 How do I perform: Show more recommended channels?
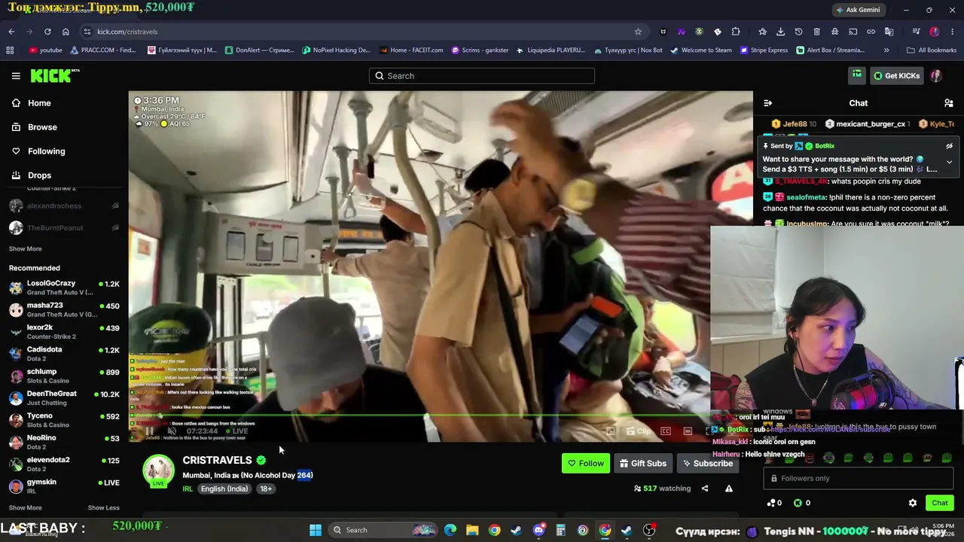tap(26, 507)
